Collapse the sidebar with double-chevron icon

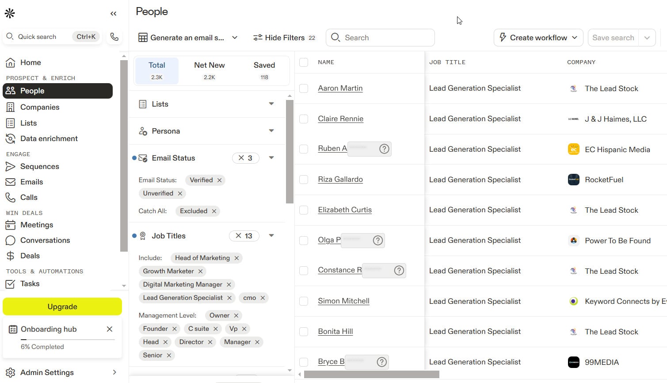click(x=113, y=14)
